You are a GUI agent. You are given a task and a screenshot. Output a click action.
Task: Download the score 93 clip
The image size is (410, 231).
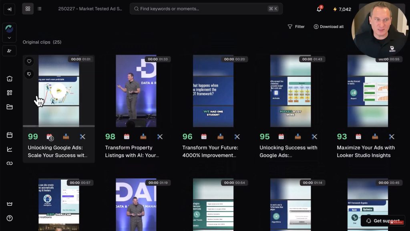(x=375, y=136)
